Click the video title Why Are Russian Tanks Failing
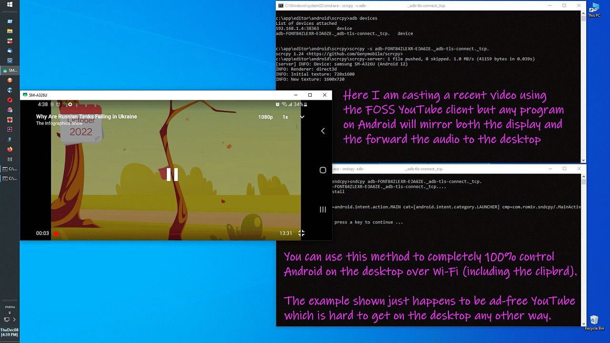 point(87,116)
